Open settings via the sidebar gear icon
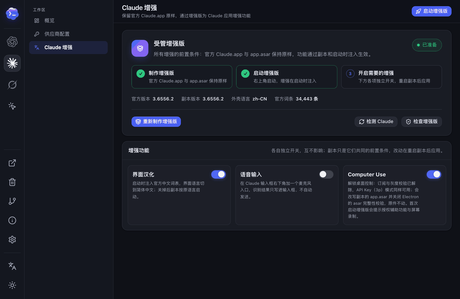This screenshot has width=460, height=299. [x=12, y=239]
